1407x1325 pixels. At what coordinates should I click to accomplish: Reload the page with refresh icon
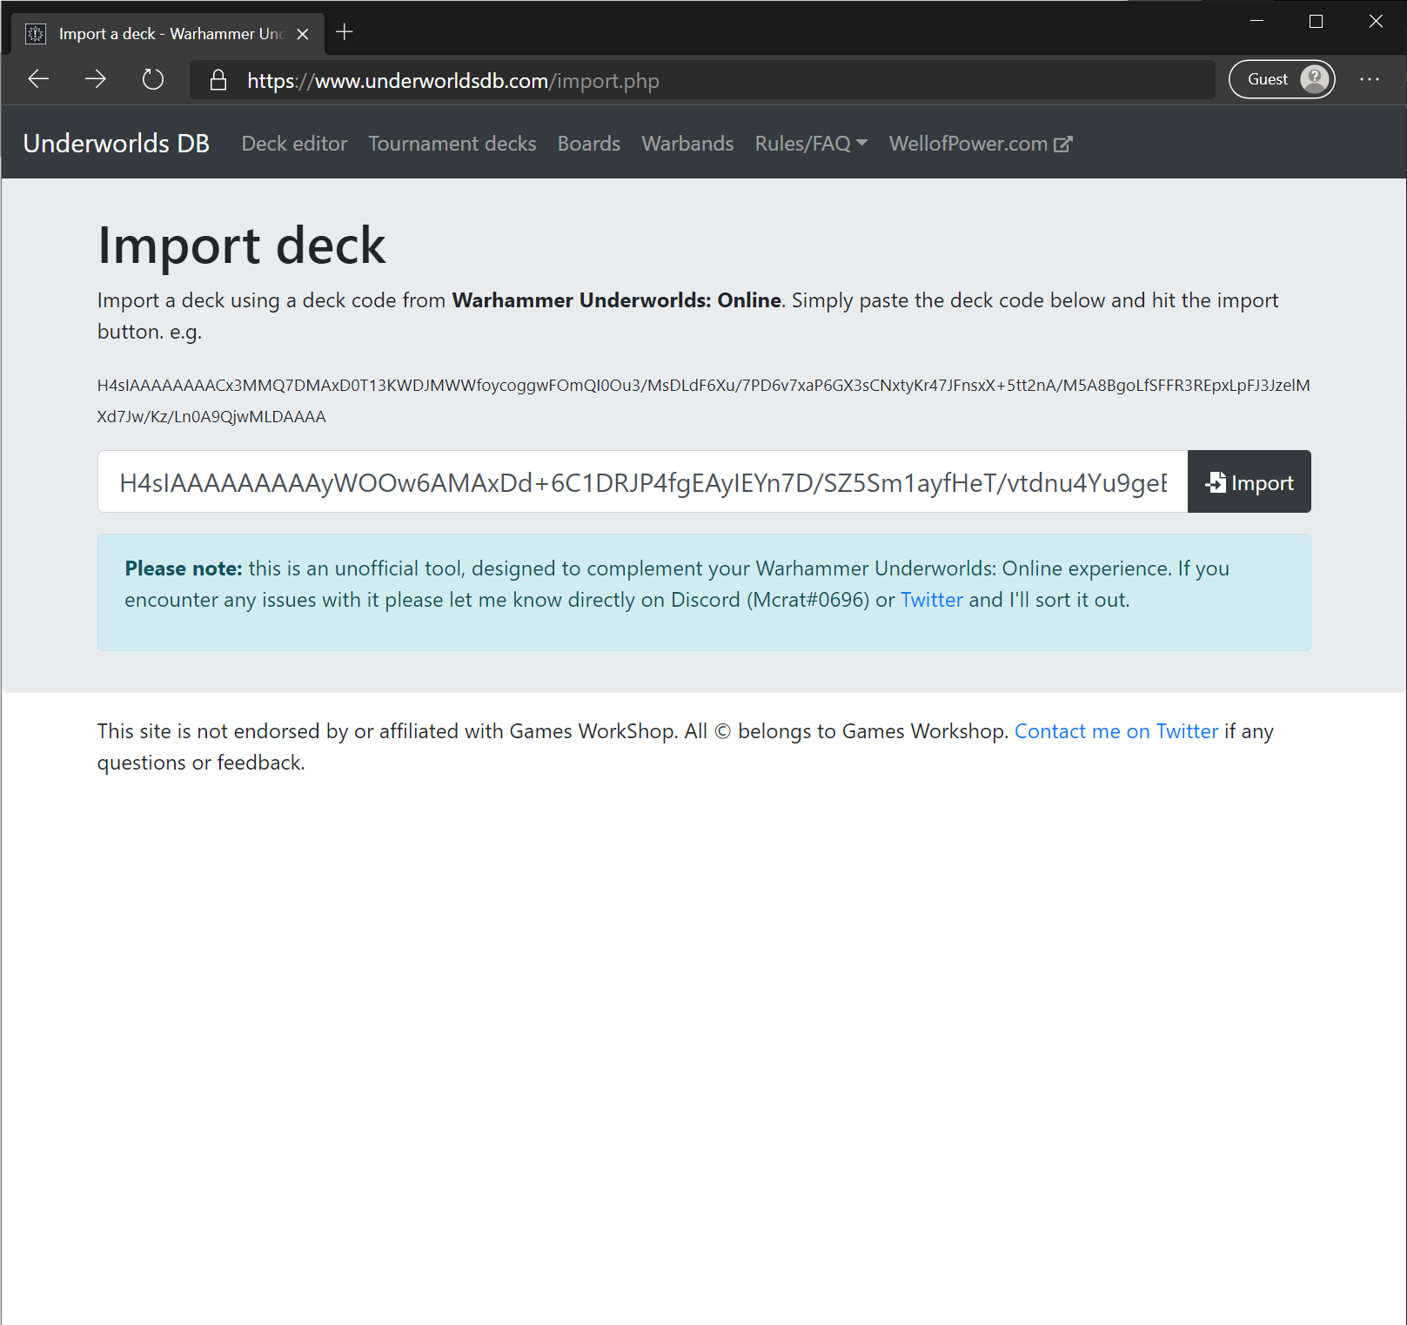tap(153, 79)
